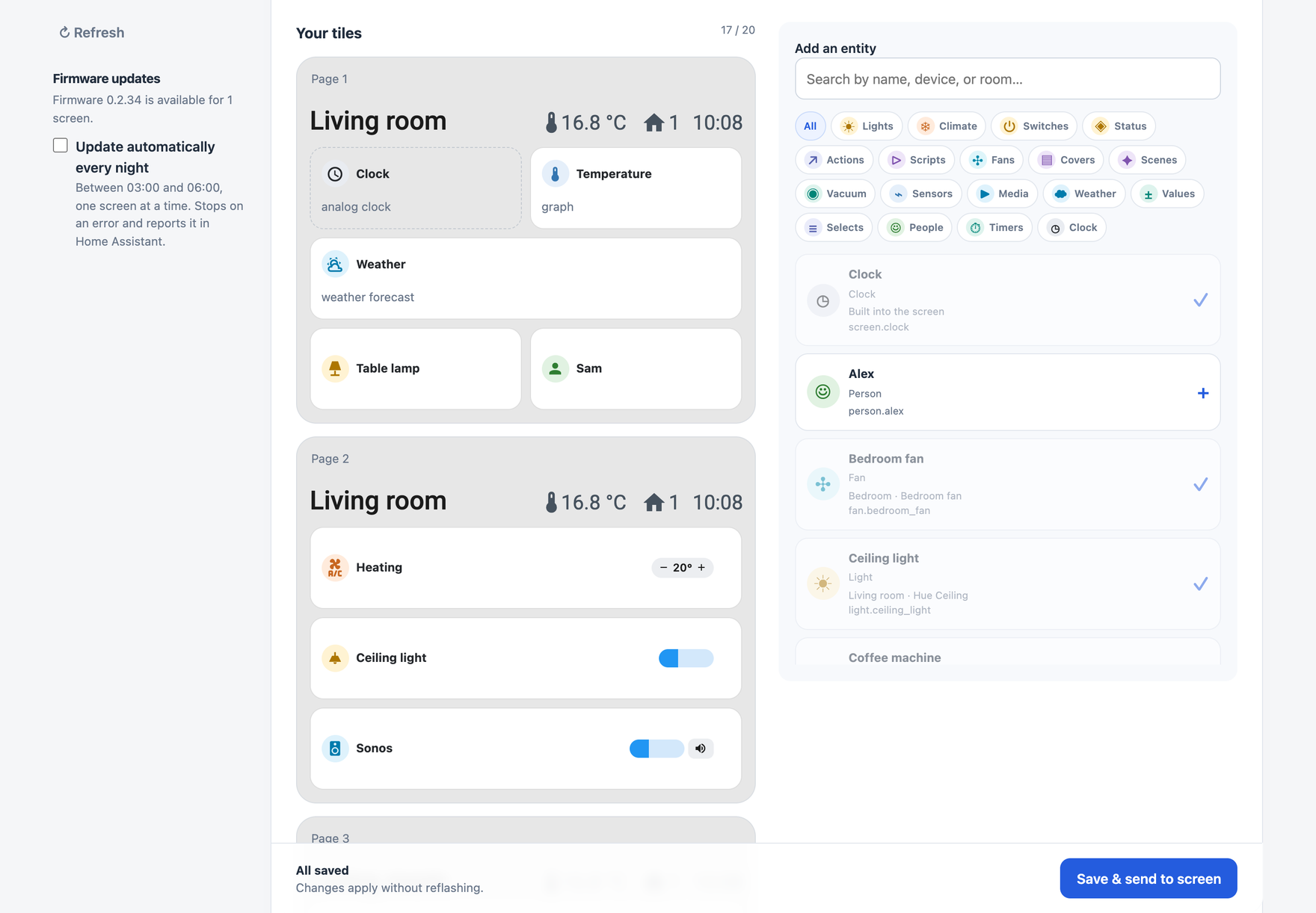Screen dimensions: 1316x913
Task: Toggle the Sonos power switch
Action: pyautogui.click(x=657, y=749)
